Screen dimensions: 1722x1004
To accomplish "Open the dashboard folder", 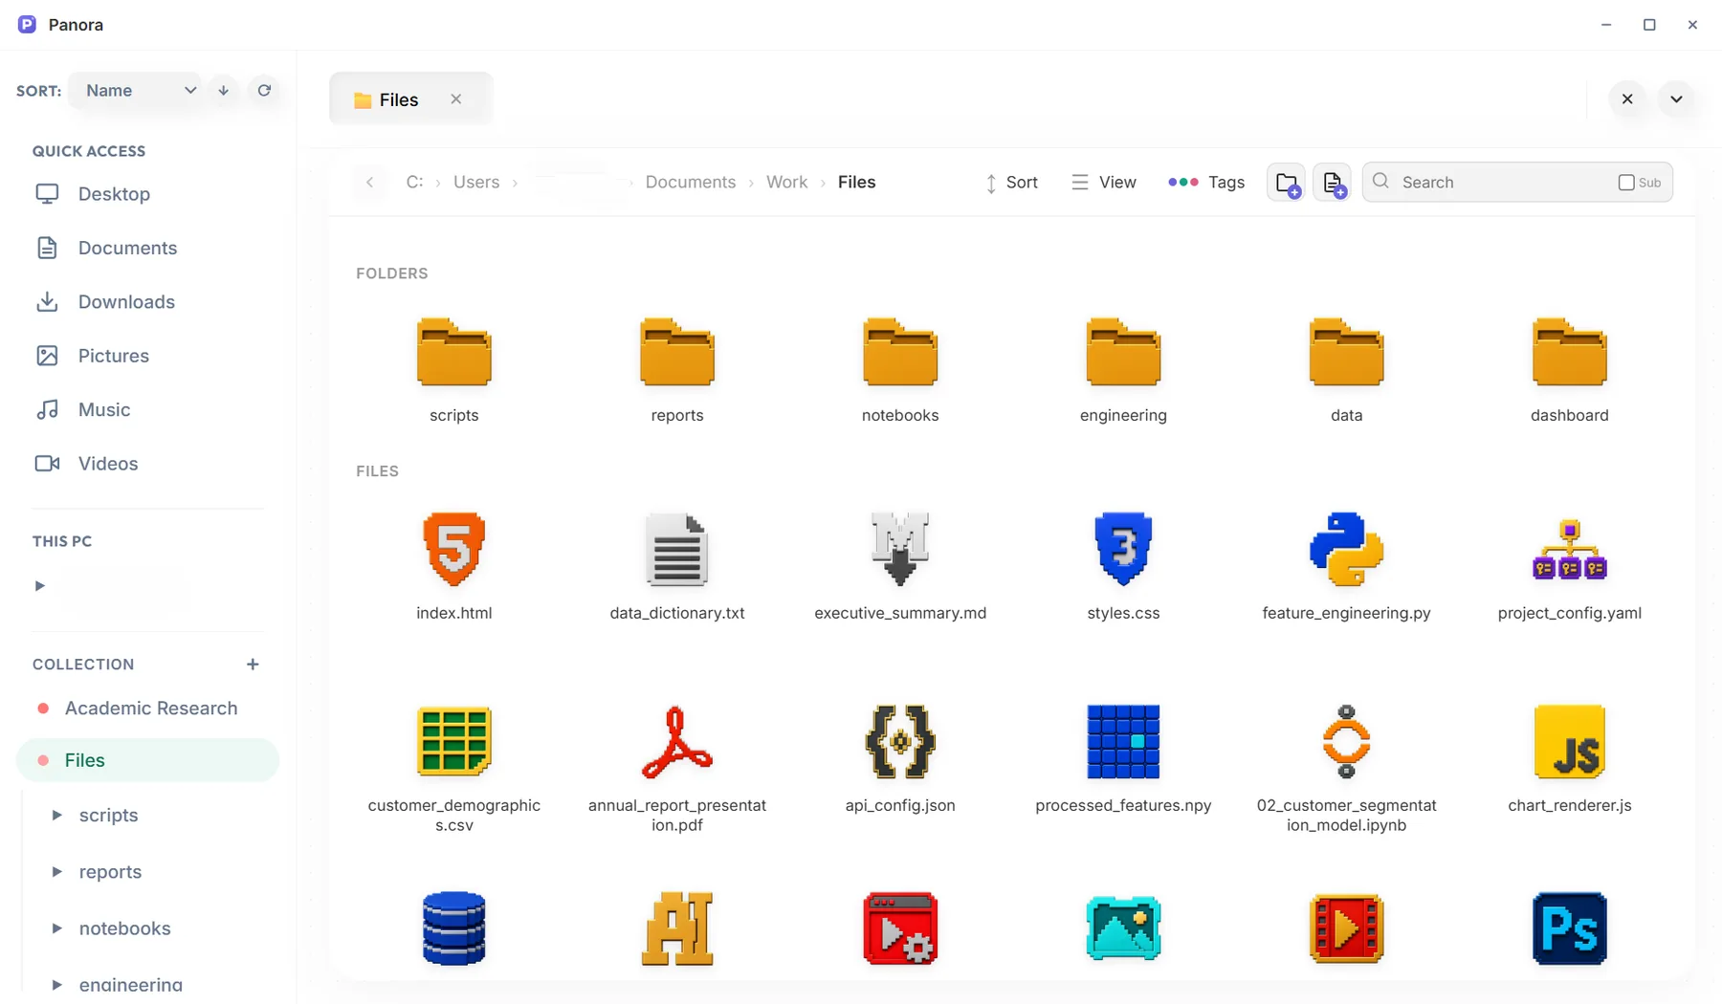I will pos(1569,352).
